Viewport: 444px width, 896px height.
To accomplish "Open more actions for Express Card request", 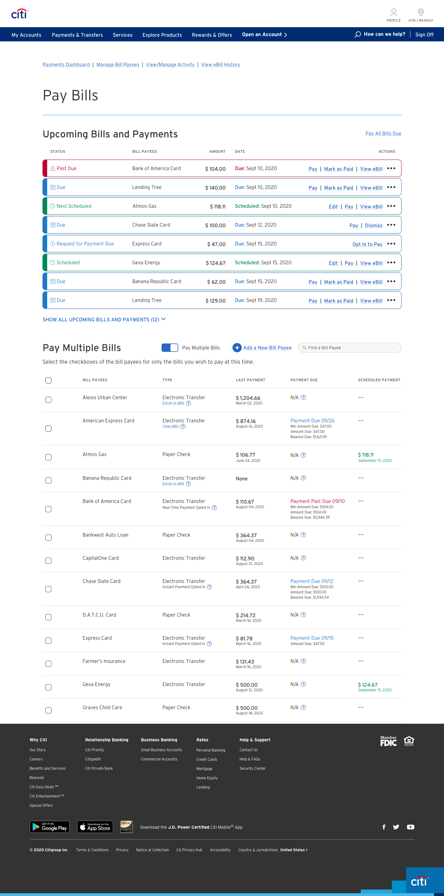I will pyautogui.click(x=391, y=244).
